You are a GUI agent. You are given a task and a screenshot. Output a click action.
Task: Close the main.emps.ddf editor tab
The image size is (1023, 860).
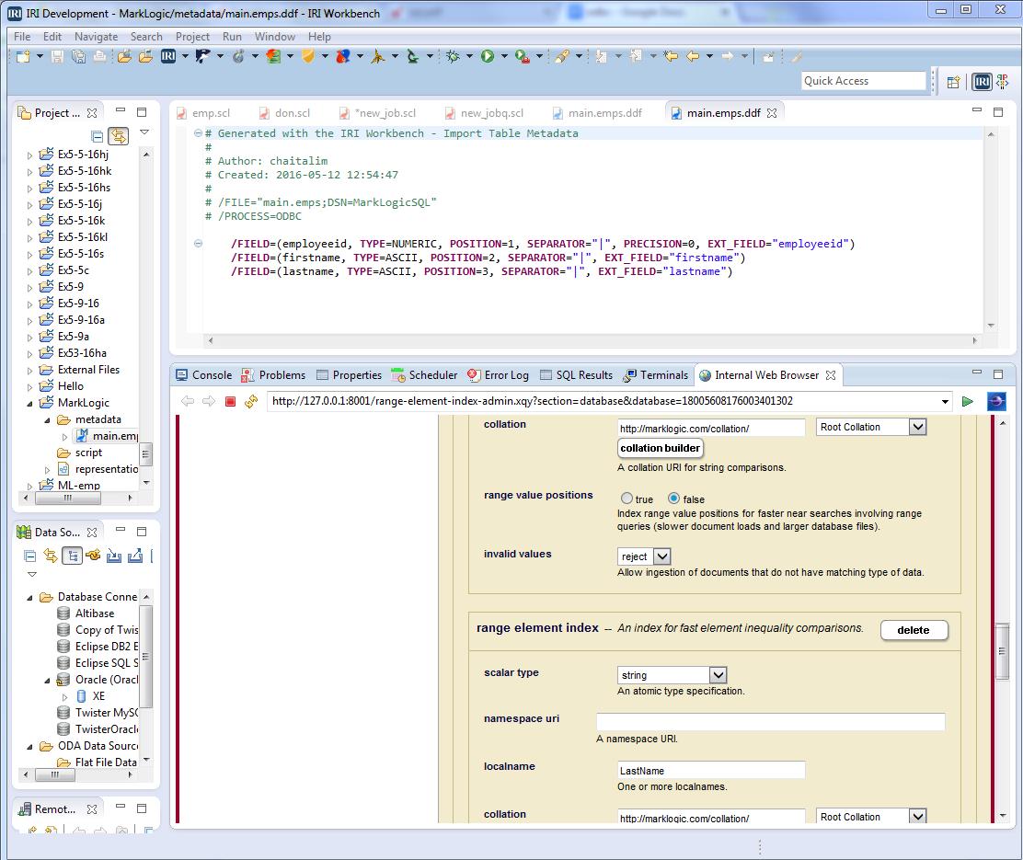[x=772, y=113]
